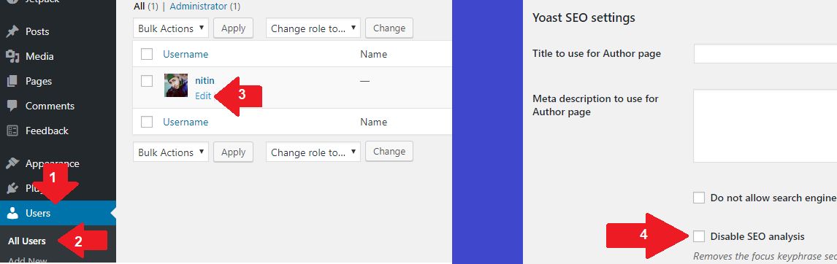Screen dimensions: 837x264
Task: Open the top Bulk Actions dropdown
Action: pos(171,28)
